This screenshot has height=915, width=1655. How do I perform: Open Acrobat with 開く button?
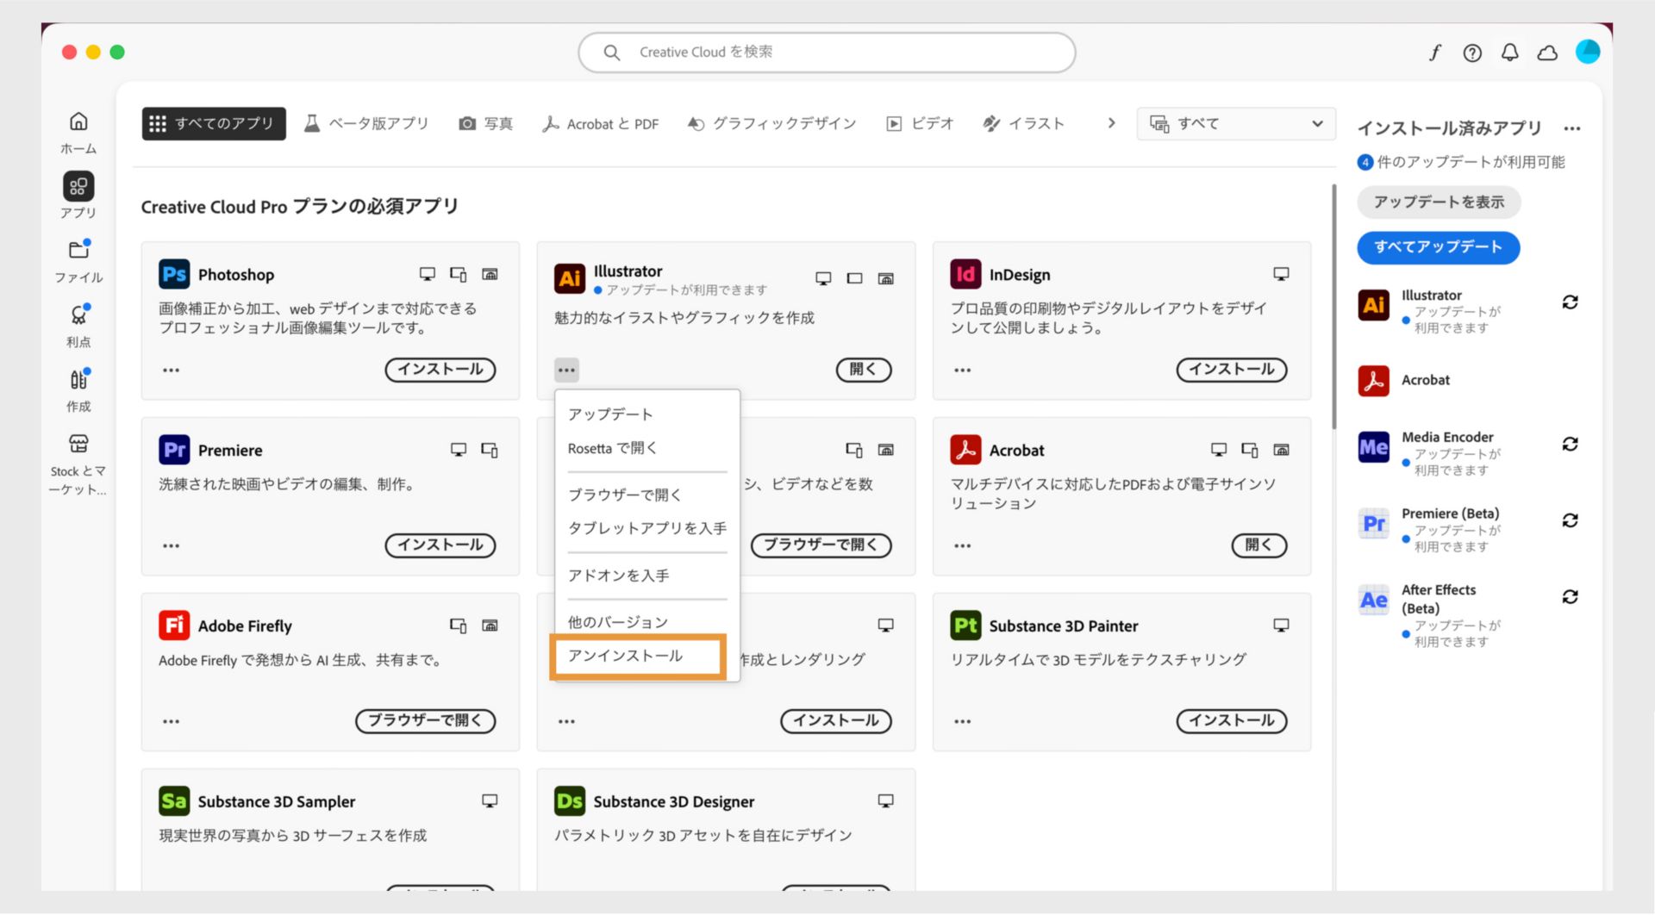pos(1259,545)
